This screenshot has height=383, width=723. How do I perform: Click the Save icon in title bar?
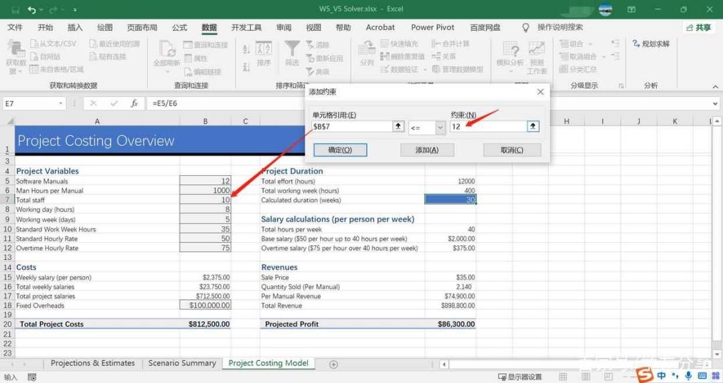(x=15, y=9)
